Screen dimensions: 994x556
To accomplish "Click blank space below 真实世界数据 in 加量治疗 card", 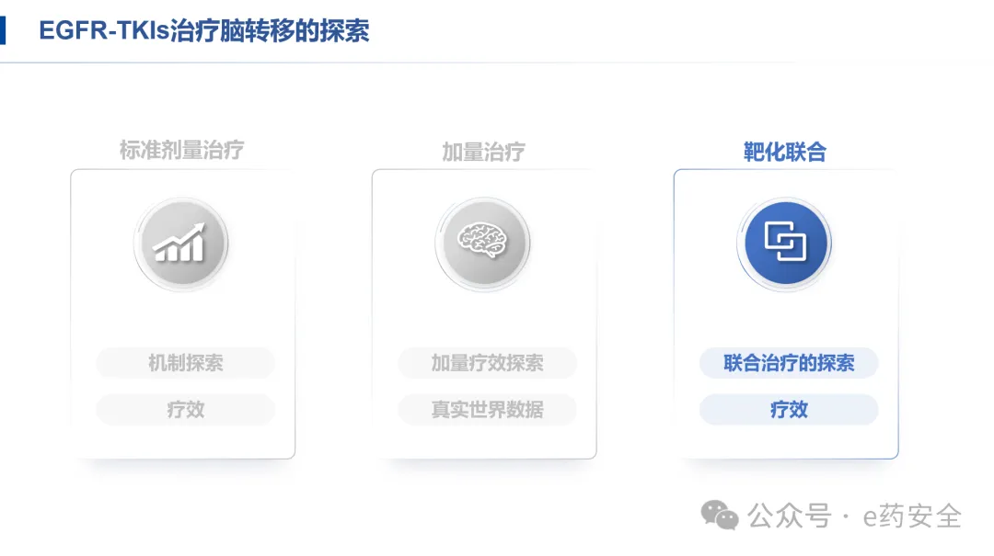I will (485, 441).
